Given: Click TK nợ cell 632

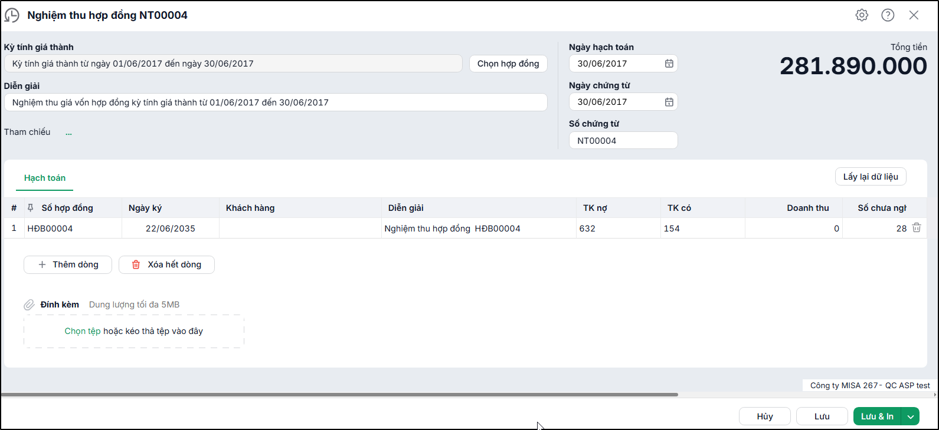Looking at the screenshot, I should point(619,229).
